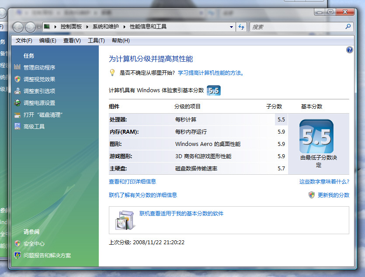Click shield icon beside 安全中心
This screenshot has width=365, height=277.
17,243
